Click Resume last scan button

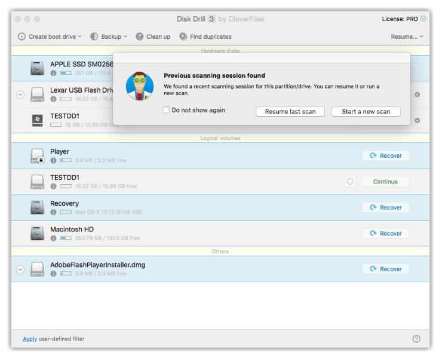pos(290,111)
